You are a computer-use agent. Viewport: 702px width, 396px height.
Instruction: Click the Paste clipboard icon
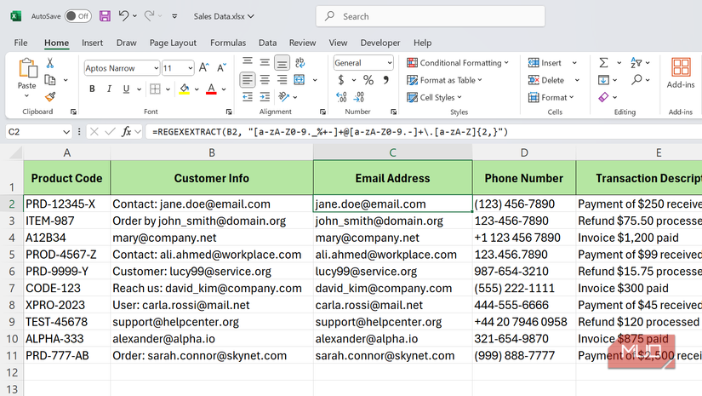28,68
